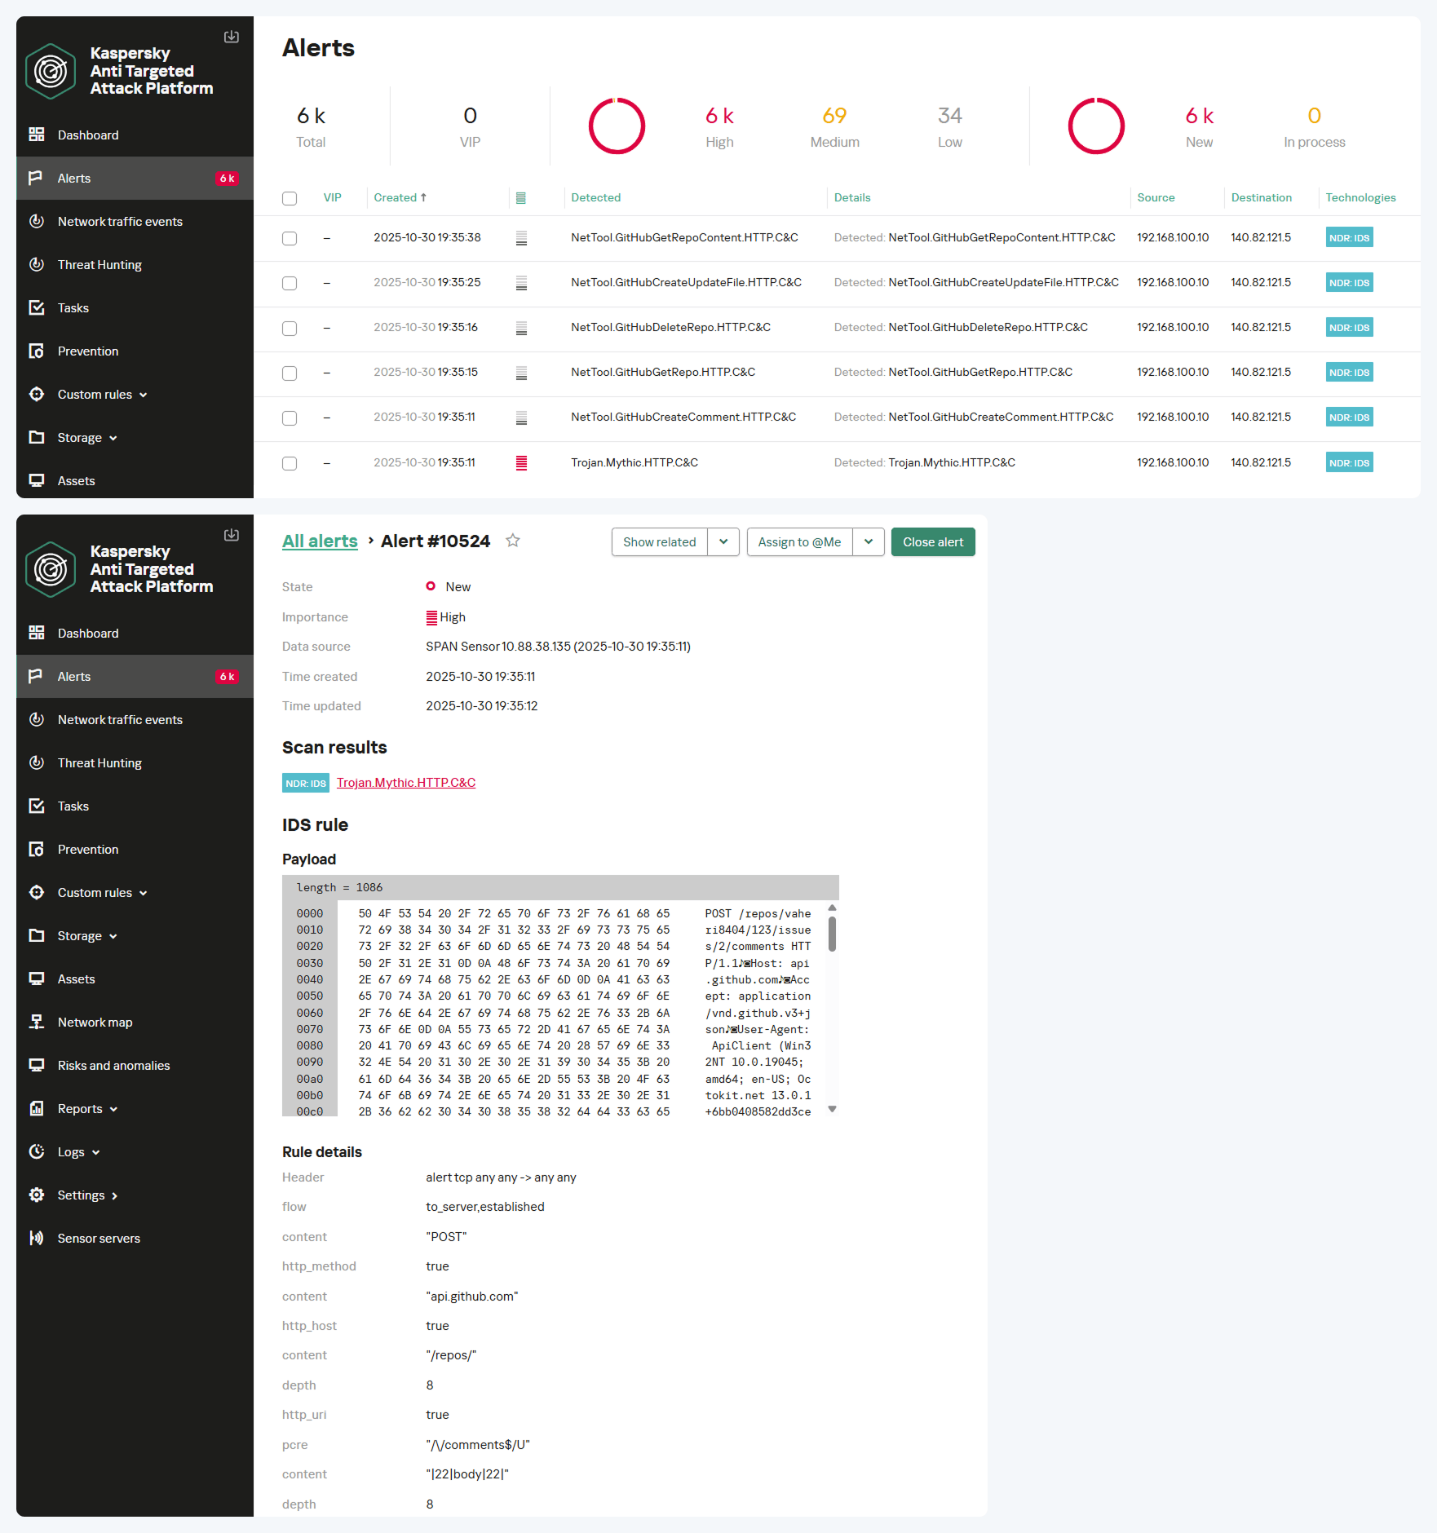Tick the checkbox for Trojan.Mythic.HTTP.C&C row
Screen dimensions: 1437x1533
click(x=290, y=463)
